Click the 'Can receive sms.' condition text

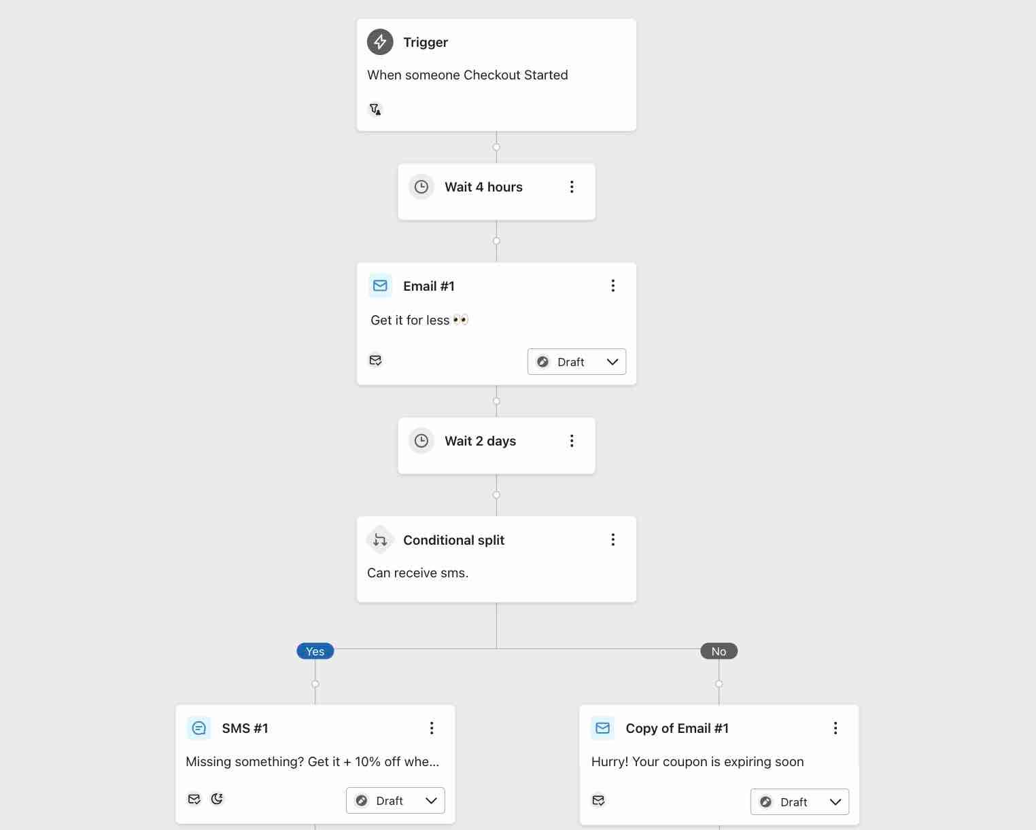pos(417,573)
